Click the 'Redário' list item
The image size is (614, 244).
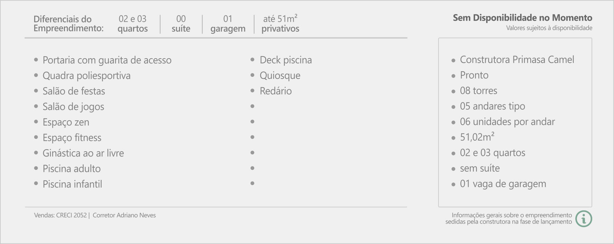click(276, 91)
